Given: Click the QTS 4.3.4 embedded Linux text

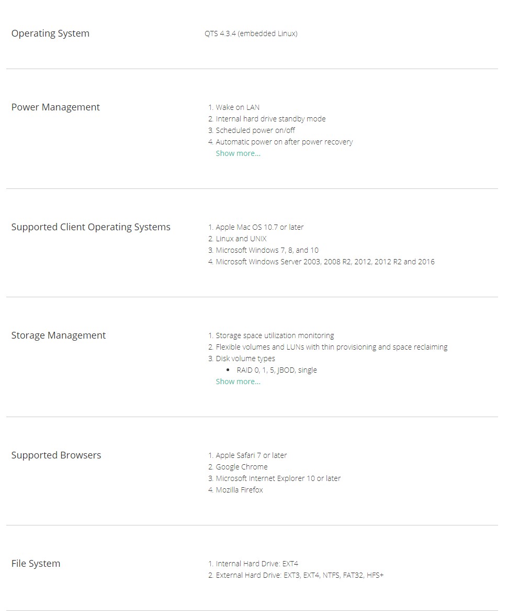Looking at the screenshot, I should pyautogui.click(x=251, y=33).
